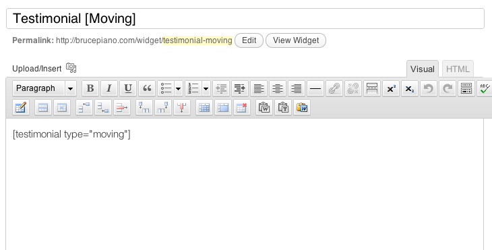Switch to the HTML editor tab
This screenshot has width=492, height=250.
pos(458,69)
